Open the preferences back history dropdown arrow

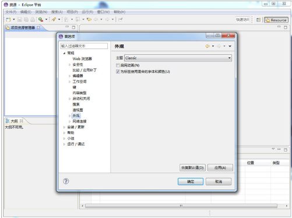coord(213,46)
